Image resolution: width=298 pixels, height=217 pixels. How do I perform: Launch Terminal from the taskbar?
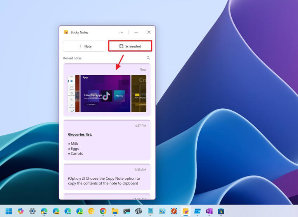[126, 211]
